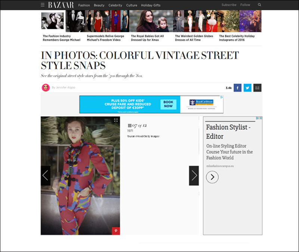
Task: Share article on Twitter
Action: pos(247,88)
